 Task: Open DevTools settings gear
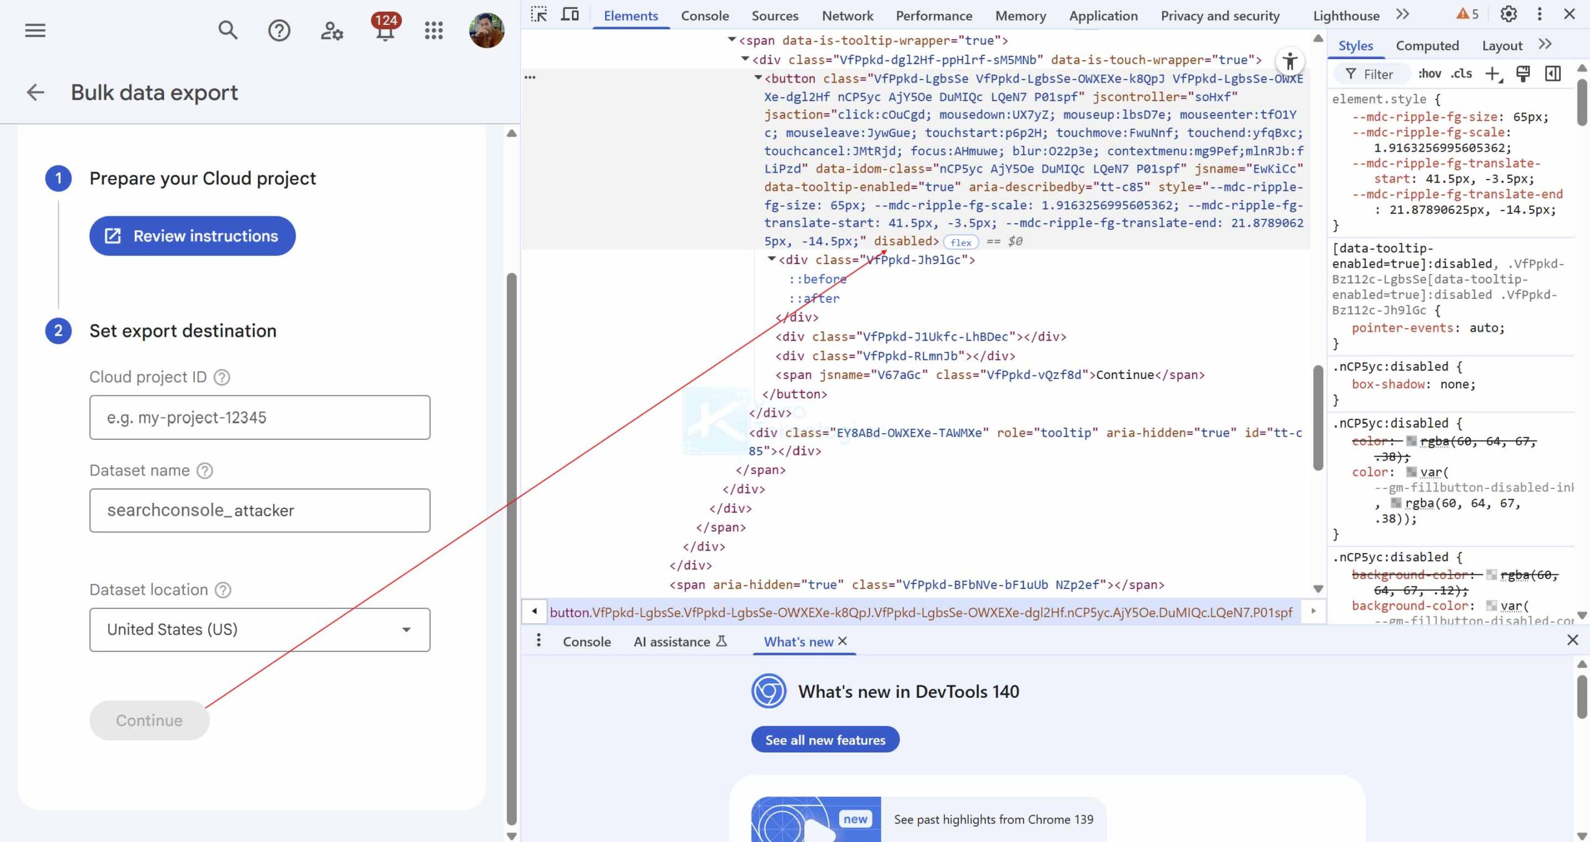[1509, 14]
